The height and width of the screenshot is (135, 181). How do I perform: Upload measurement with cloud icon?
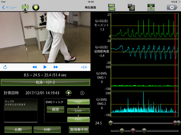tap(69, 93)
